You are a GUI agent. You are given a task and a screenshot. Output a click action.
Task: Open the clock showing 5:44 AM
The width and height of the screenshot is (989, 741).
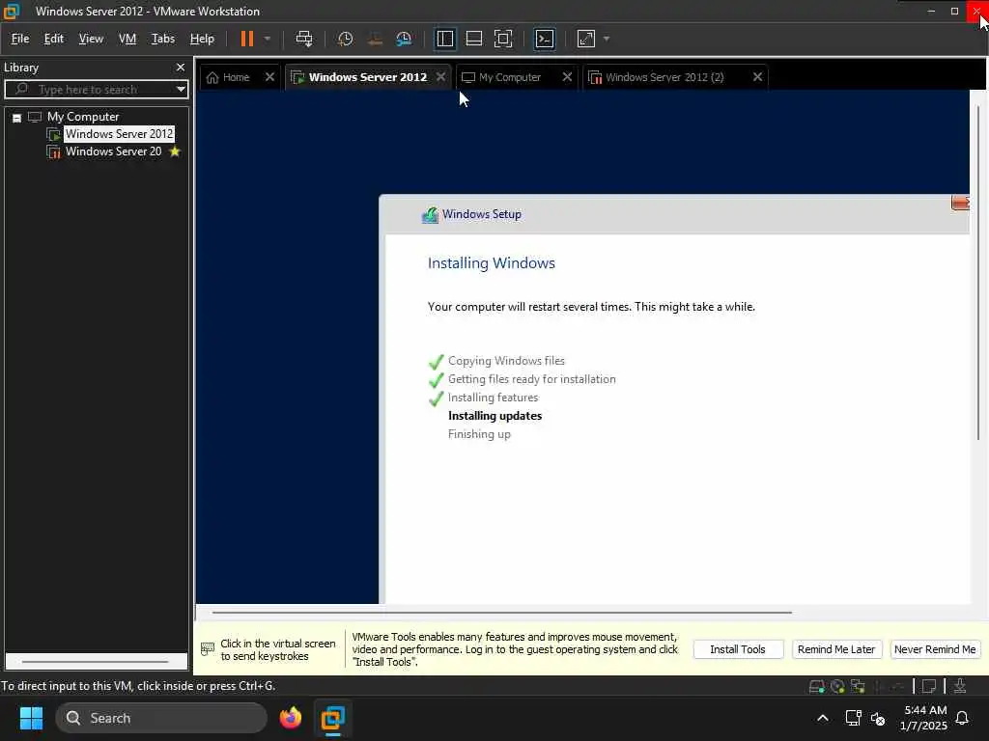pyautogui.click(x=924, y=718)
